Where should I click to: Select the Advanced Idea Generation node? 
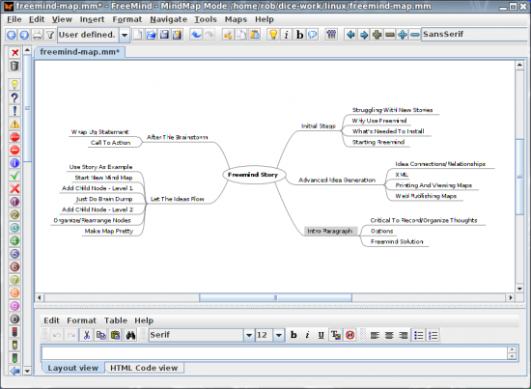(337, 181)
